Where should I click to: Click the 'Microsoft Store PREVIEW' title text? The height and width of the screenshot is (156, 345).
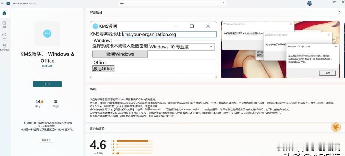(25, 3)
